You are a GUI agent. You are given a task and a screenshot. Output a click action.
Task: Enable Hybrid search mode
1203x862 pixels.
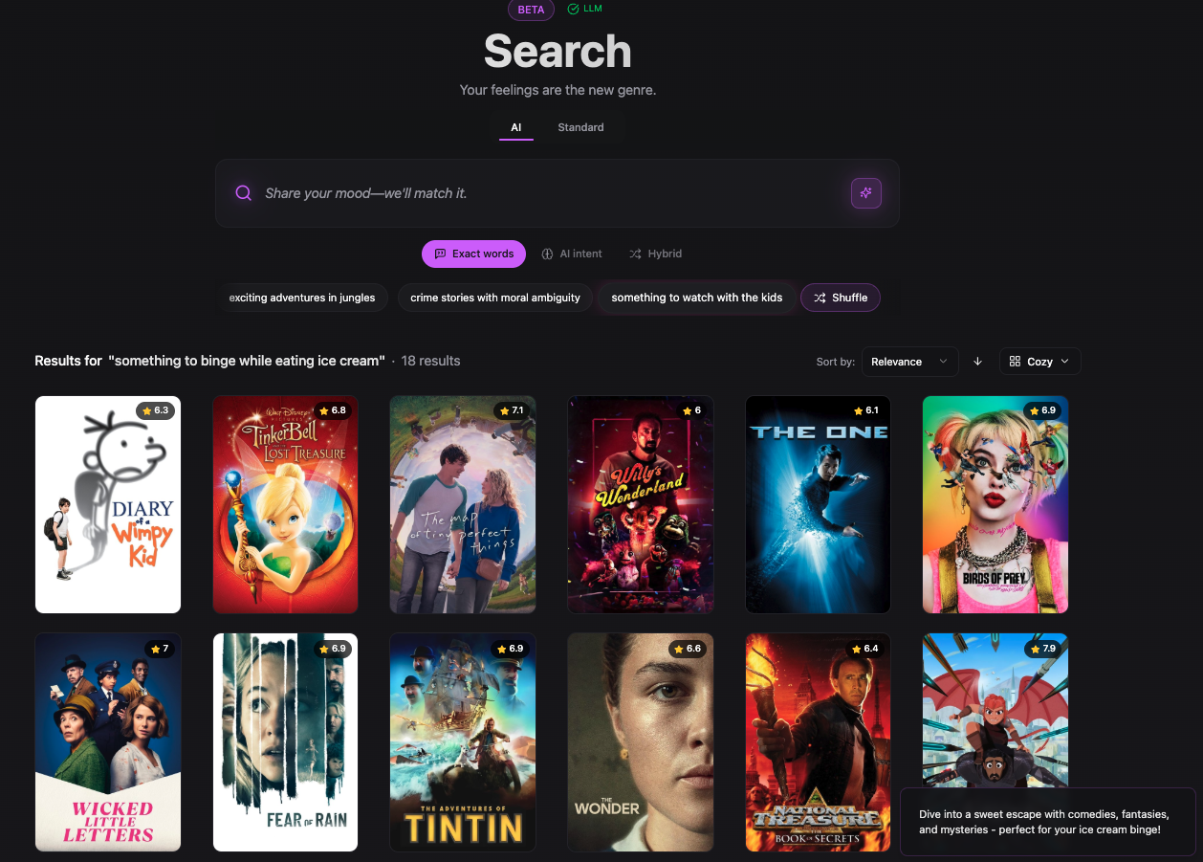coord(655,254)
